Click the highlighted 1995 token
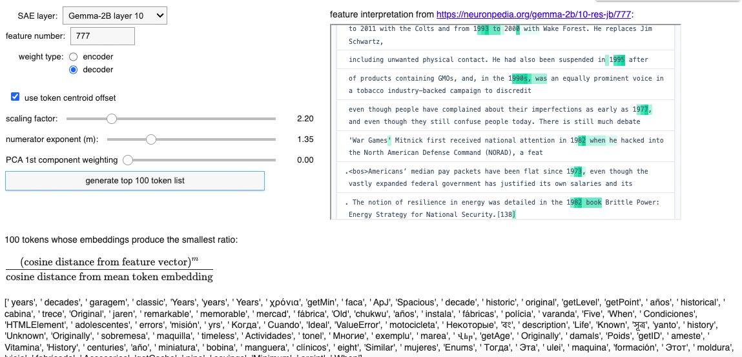742x357 pixels. coord(617,60)
